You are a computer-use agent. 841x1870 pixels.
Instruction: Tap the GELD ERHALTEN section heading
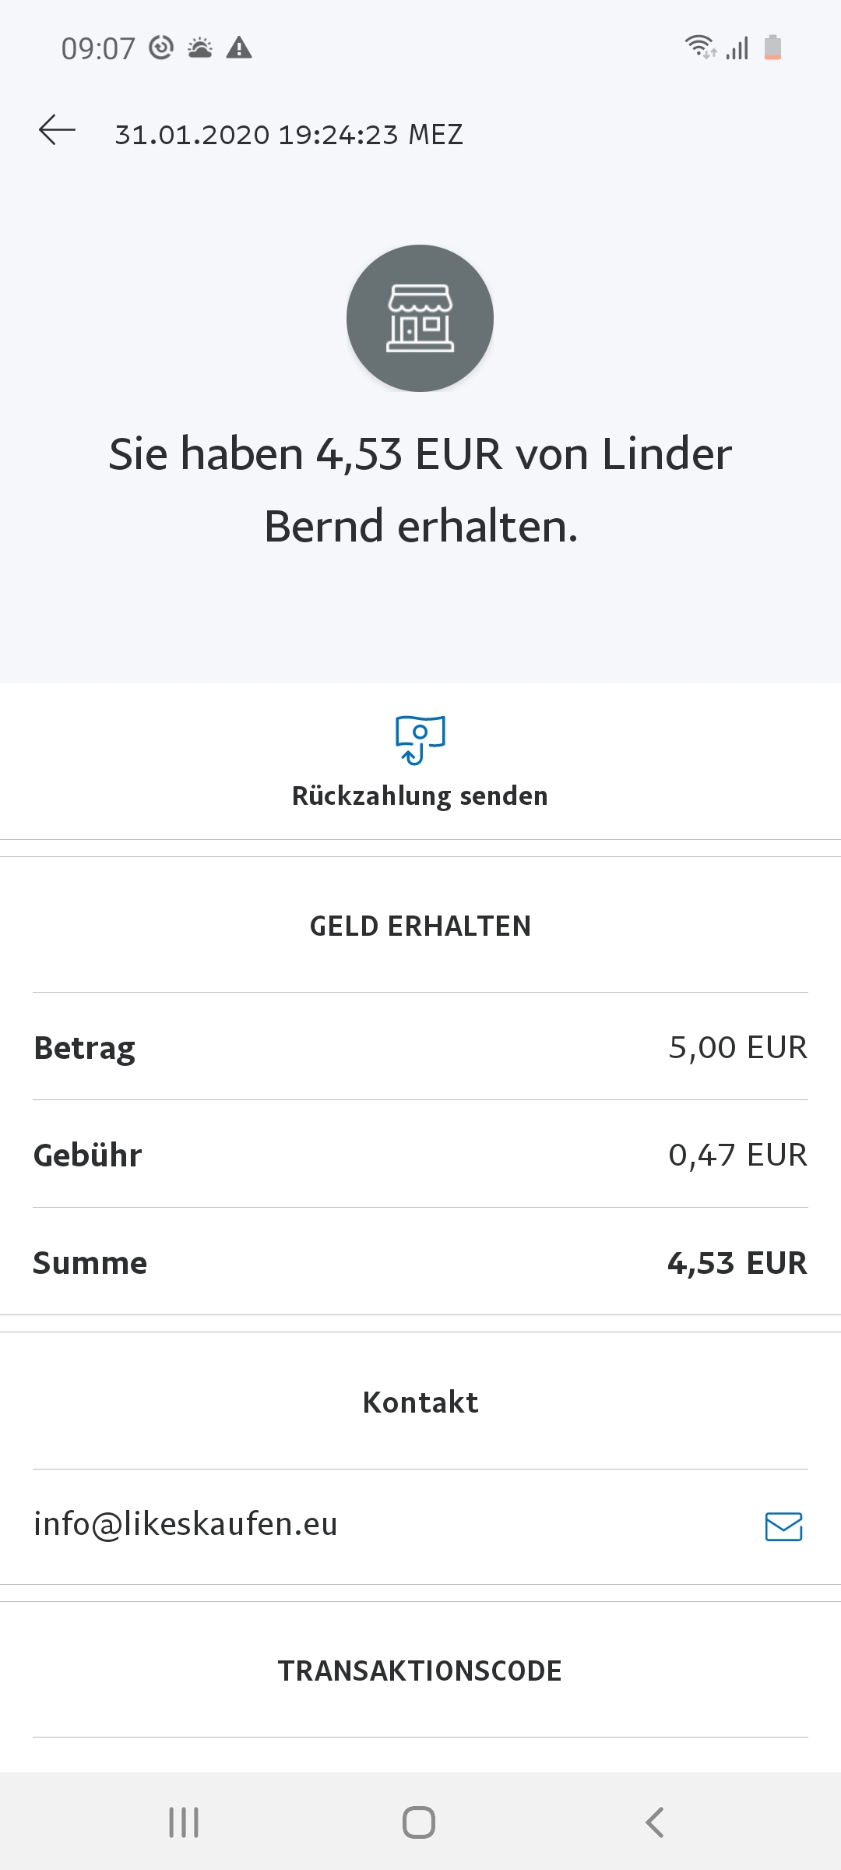[x=420, y=926]
